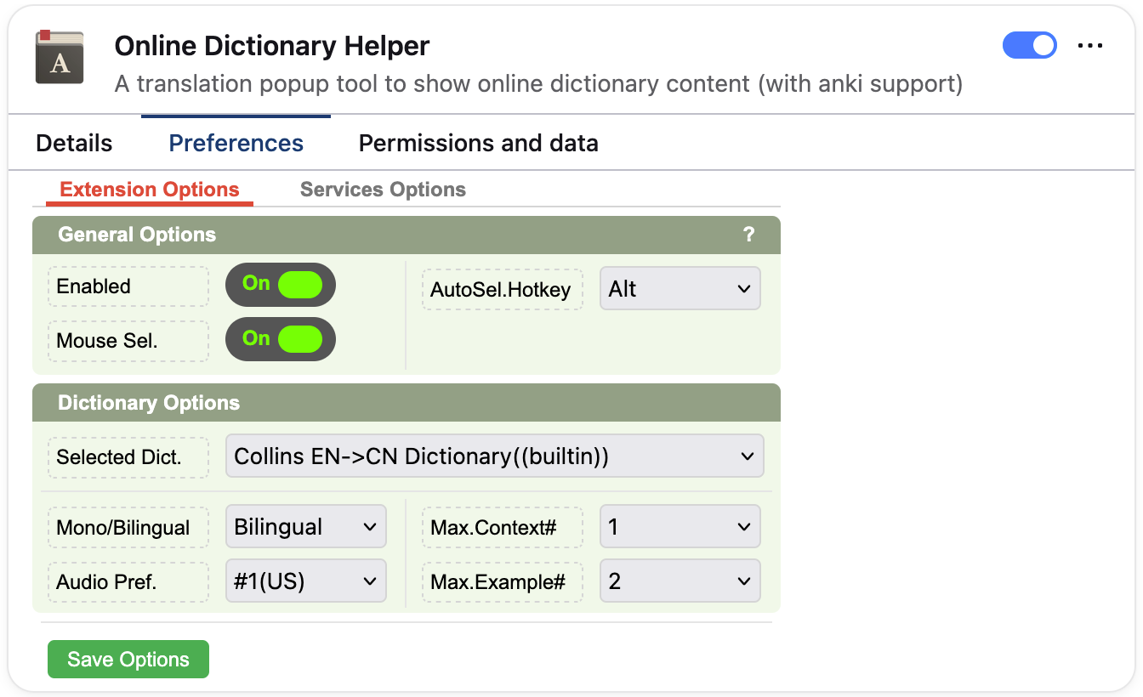Viewport: 1143px width, 697px height.
Task: Select the Extension Options tab
Action: point(150,190)
